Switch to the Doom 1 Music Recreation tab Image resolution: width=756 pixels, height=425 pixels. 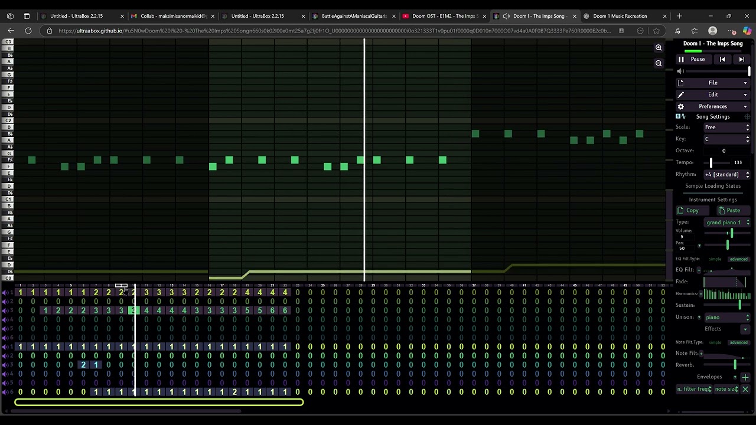click(625, 16)
